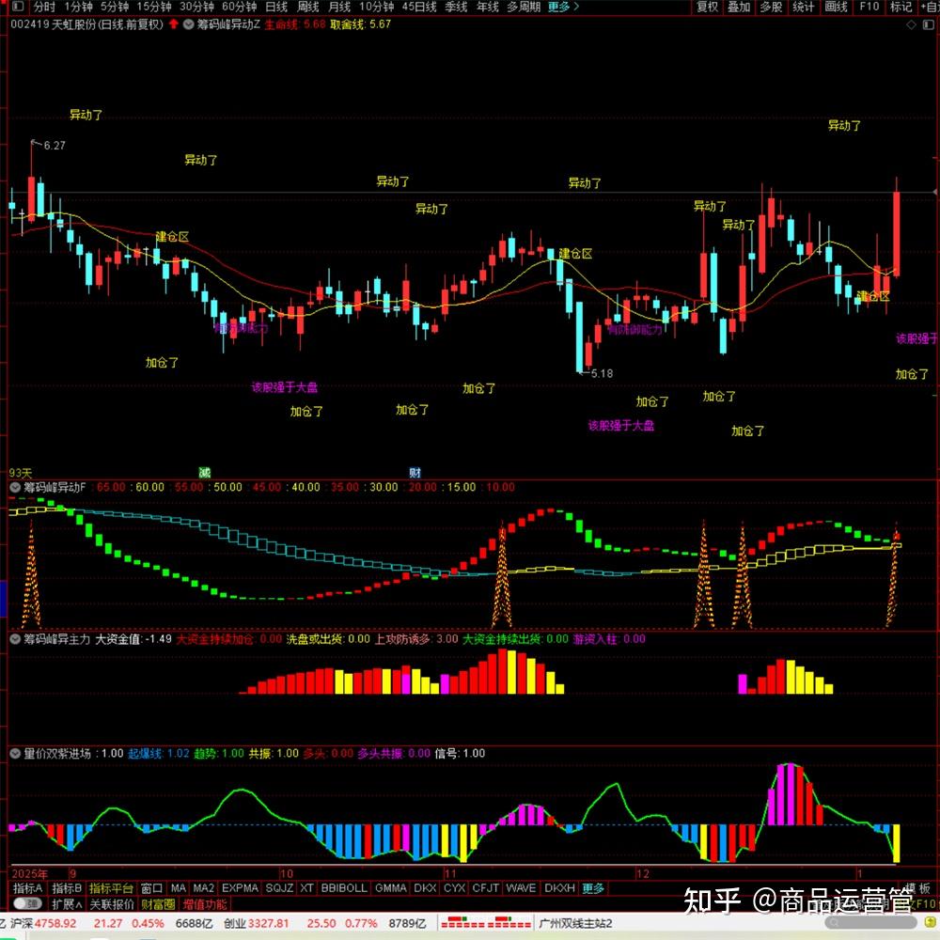Click the 量价双紫进场 panel arrow icon

click(x=15, y=753)
